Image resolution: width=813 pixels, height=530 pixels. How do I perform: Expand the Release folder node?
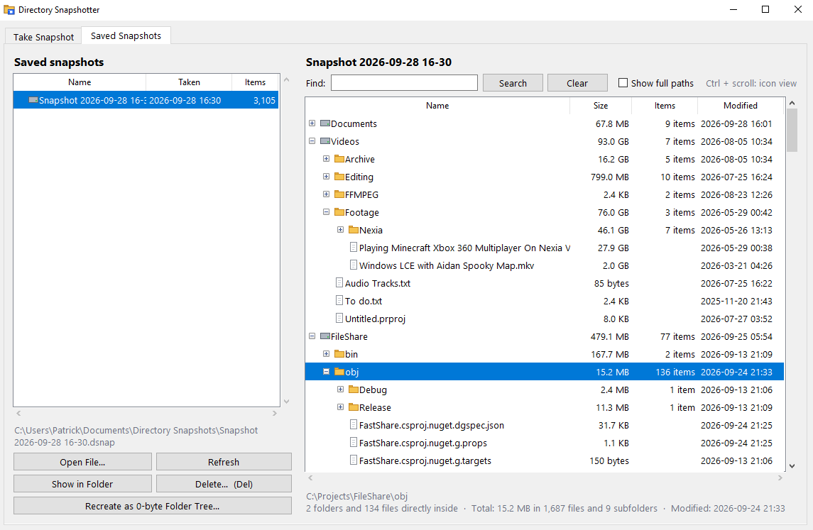pyautogui.click(x=340, y=407)
